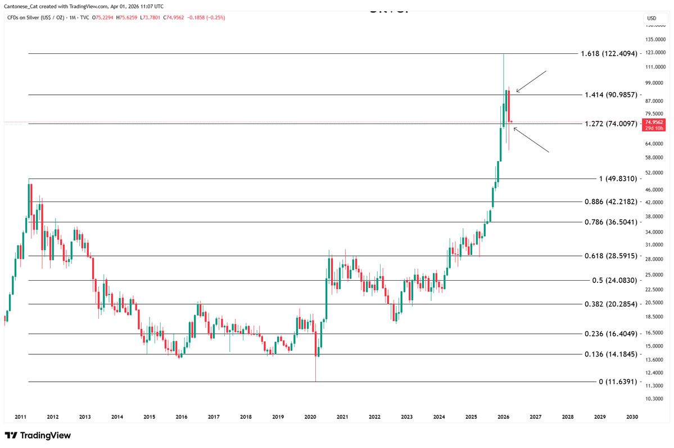674x448 pixels.
Task: Click the Cantonese_Cat created with TradingView.com header
Action: 83,6
